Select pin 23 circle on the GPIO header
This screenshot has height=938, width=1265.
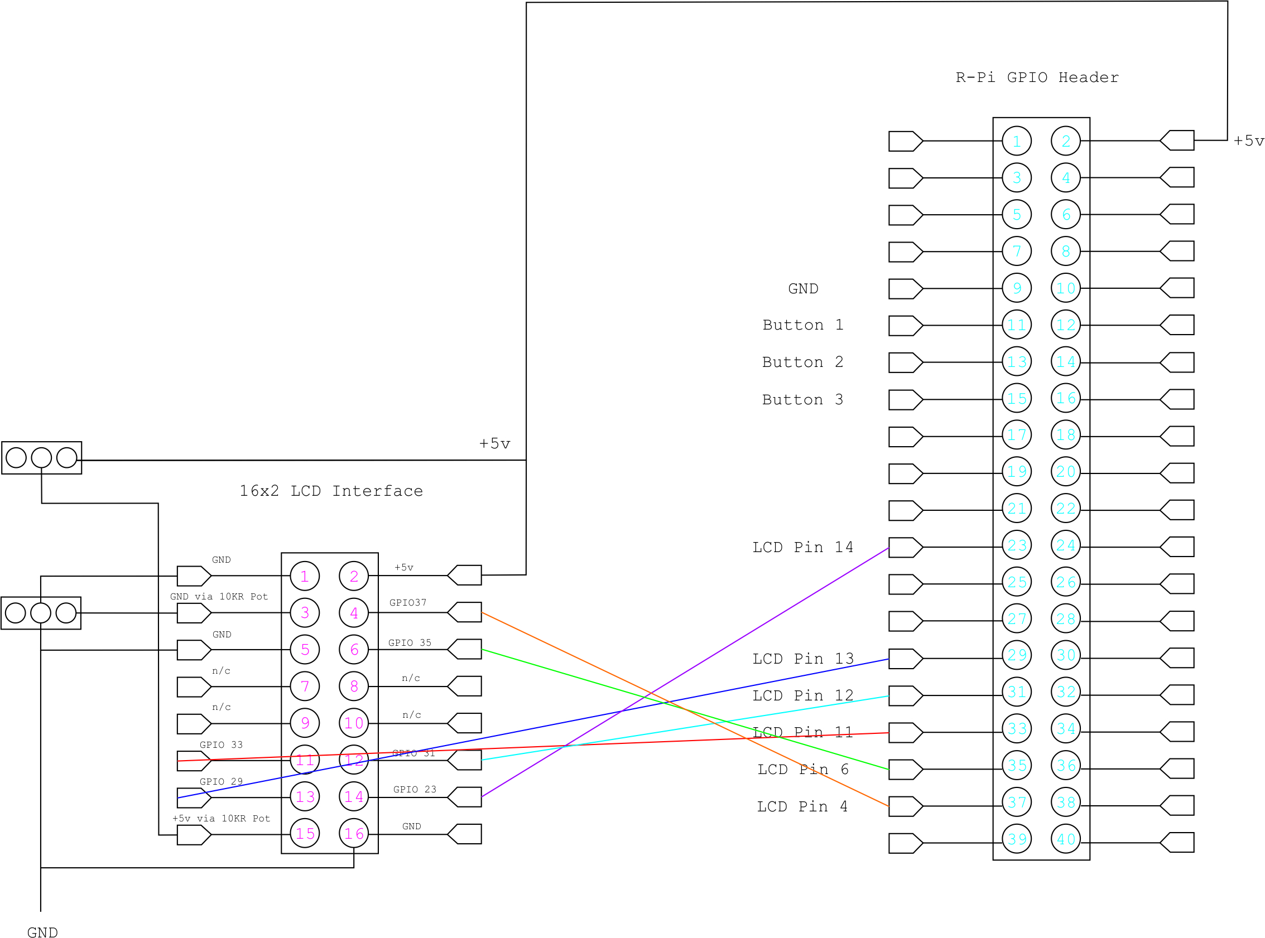point(1016,545)
